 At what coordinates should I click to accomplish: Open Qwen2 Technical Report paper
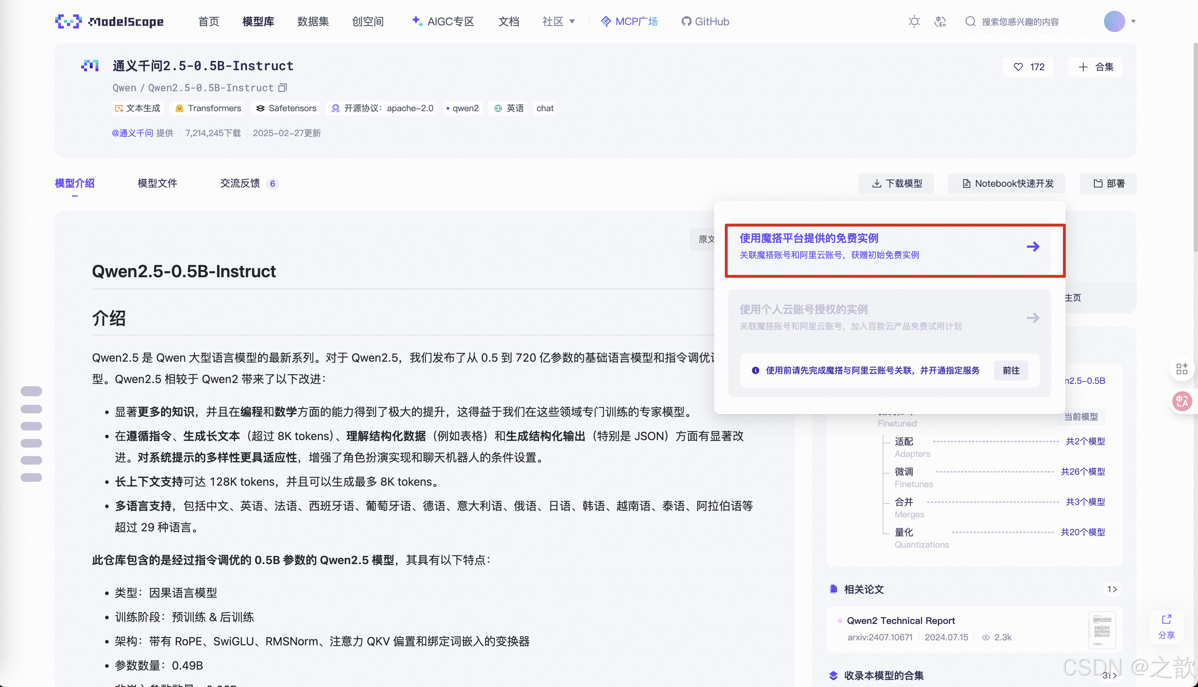pos(900,620)
